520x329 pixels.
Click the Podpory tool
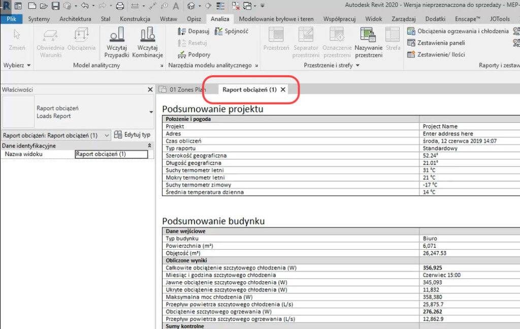(194, 55)
